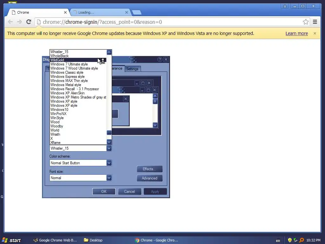Click the page icon in the address bar
325x244 pixels.
point(38,22)
